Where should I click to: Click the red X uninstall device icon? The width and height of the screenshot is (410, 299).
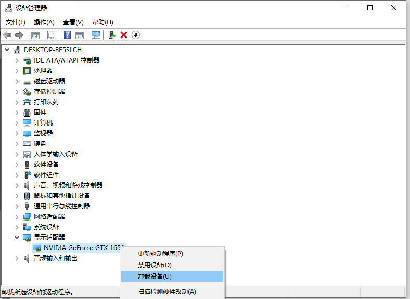pyautogui.click(x=124, y=35)
